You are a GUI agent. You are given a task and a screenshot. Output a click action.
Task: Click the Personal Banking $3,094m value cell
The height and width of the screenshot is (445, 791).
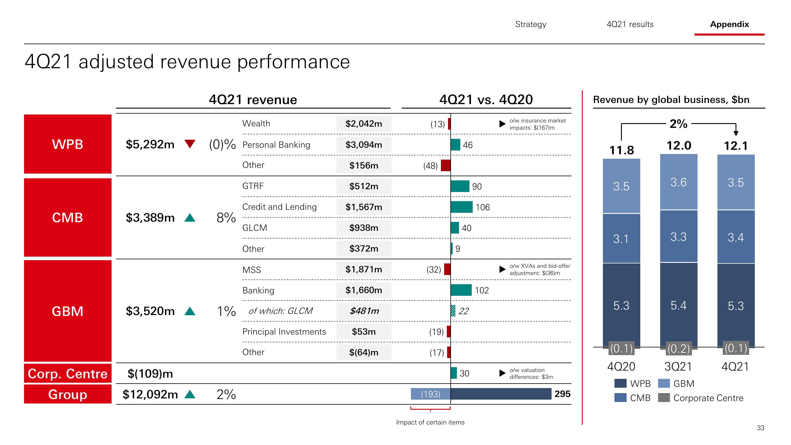(x=364, y=145)
